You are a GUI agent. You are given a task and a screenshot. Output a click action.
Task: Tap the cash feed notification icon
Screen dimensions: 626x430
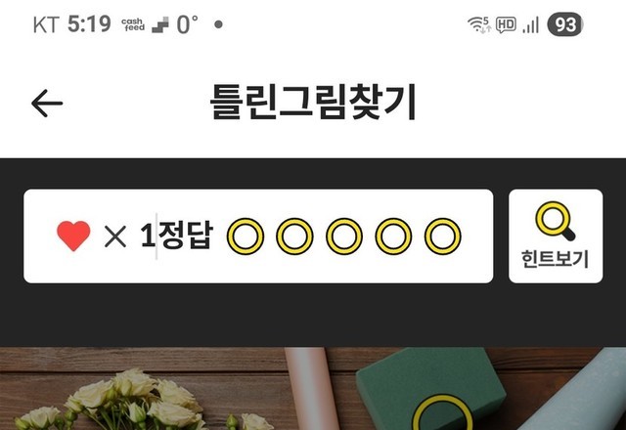[133, 24]
